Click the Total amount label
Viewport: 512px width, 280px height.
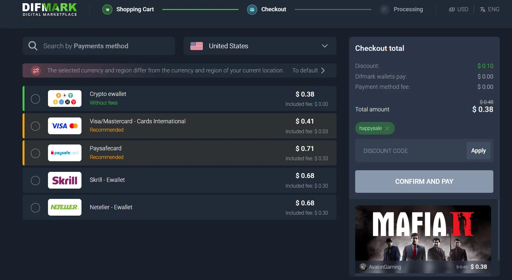372,109
